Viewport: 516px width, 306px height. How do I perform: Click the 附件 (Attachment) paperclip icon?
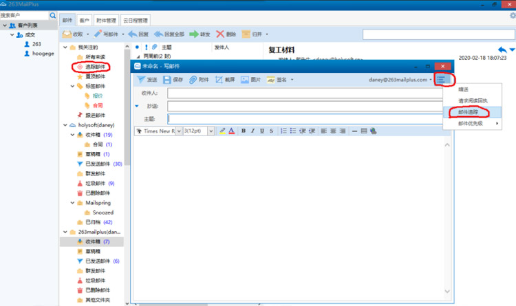[193, 80]
